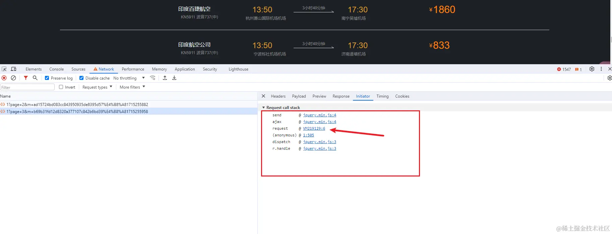612x234 pixels.
Task: Switch to the Security tab
Action: [x=210, y=69]
